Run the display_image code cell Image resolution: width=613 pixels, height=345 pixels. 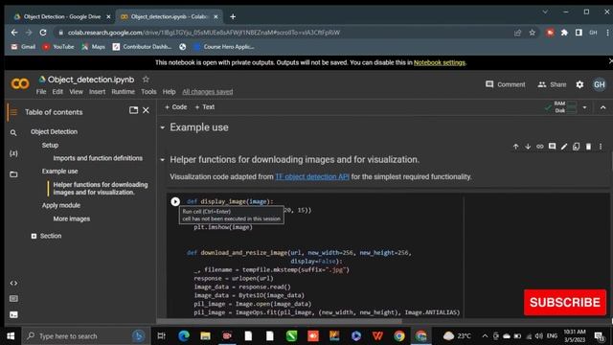[175, 201]
